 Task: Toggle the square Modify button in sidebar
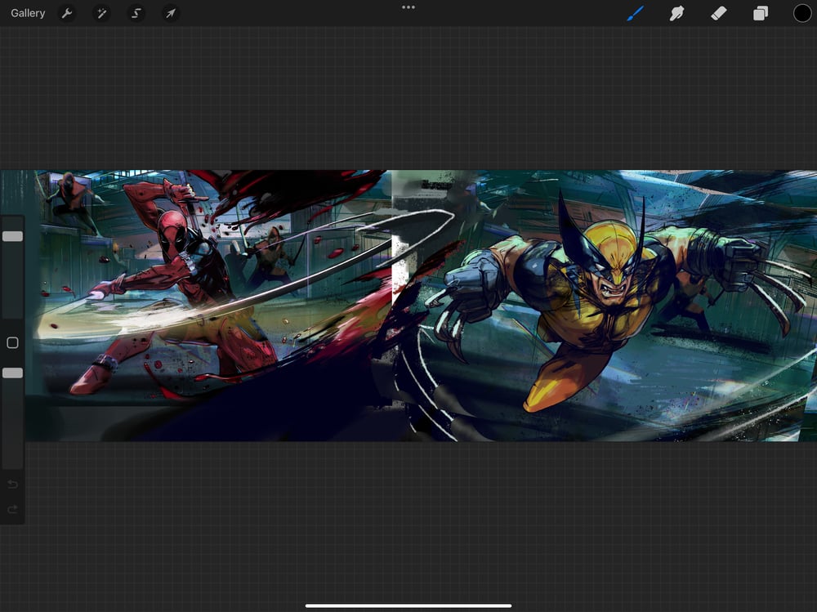pyautogui.click(x=12, y=343)
